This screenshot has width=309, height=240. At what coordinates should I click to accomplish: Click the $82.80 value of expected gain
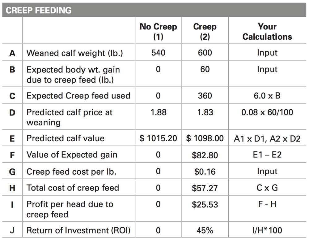pos(205,155)
